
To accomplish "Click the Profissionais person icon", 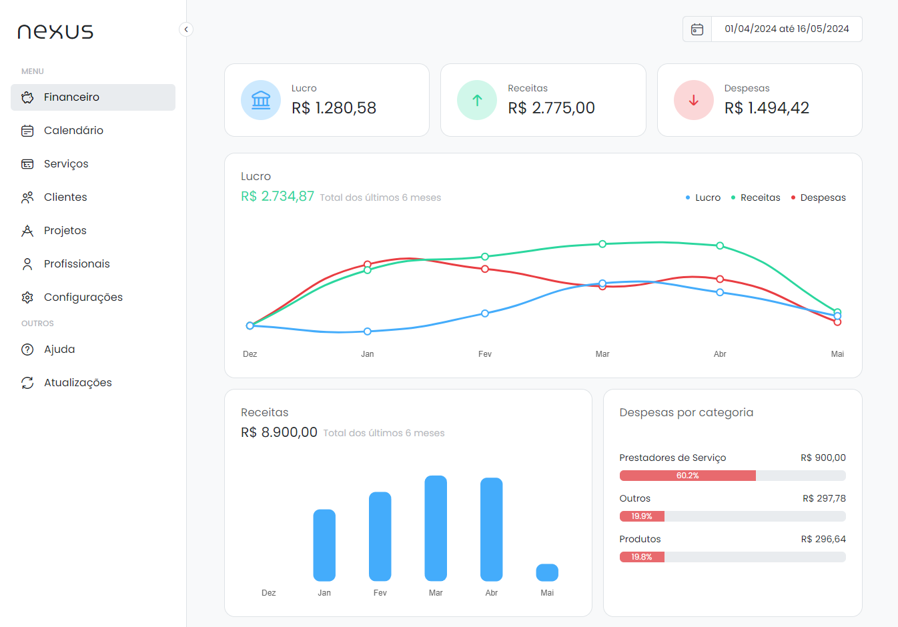I will [x=27, y=264].
